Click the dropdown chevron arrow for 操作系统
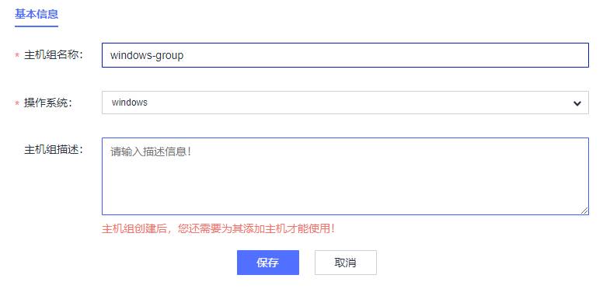The width and height of the screenshot is (603, 289). [577, 103]
